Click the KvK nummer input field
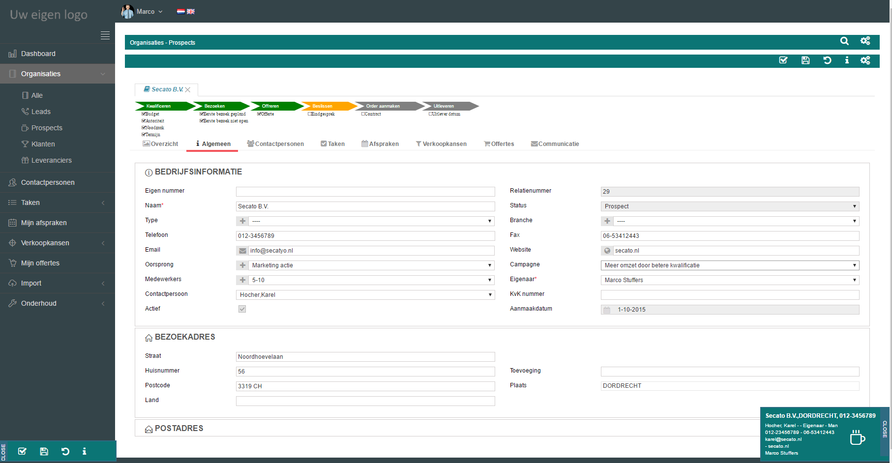 click(x=730, y=295)
